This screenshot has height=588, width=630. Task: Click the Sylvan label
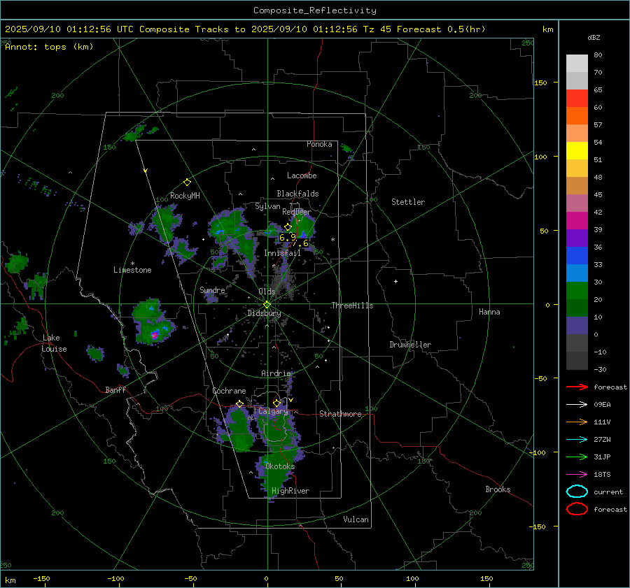[267, 206]
